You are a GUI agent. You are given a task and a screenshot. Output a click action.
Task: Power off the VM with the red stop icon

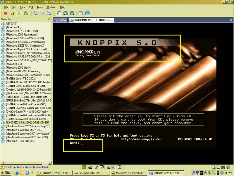(6, 13)
